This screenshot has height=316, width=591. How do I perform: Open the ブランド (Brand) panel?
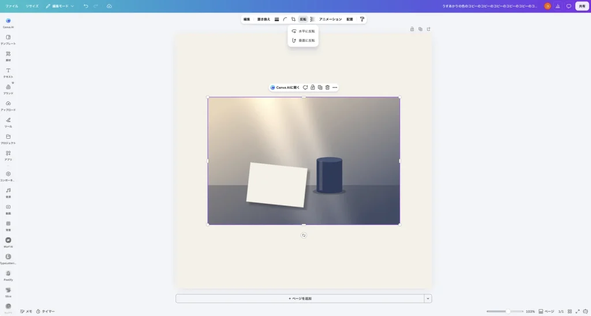click(x=8, y=89)
